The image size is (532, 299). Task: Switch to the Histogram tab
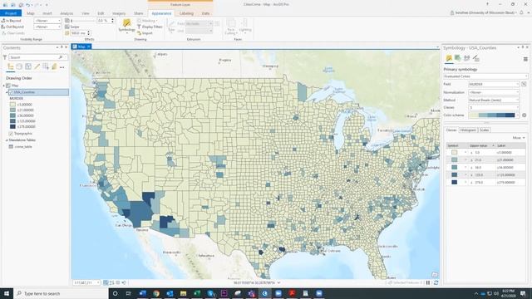click(x=468, y=130)
